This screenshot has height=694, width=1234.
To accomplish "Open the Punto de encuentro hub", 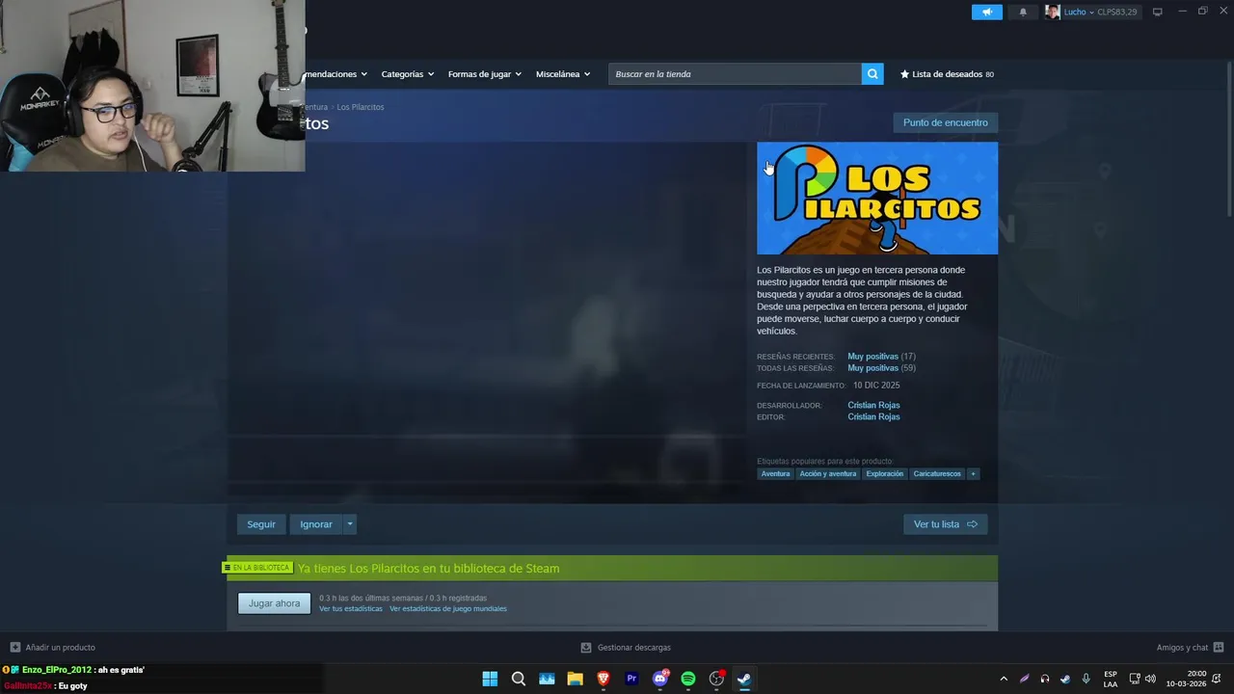I will tap(945, 122).
